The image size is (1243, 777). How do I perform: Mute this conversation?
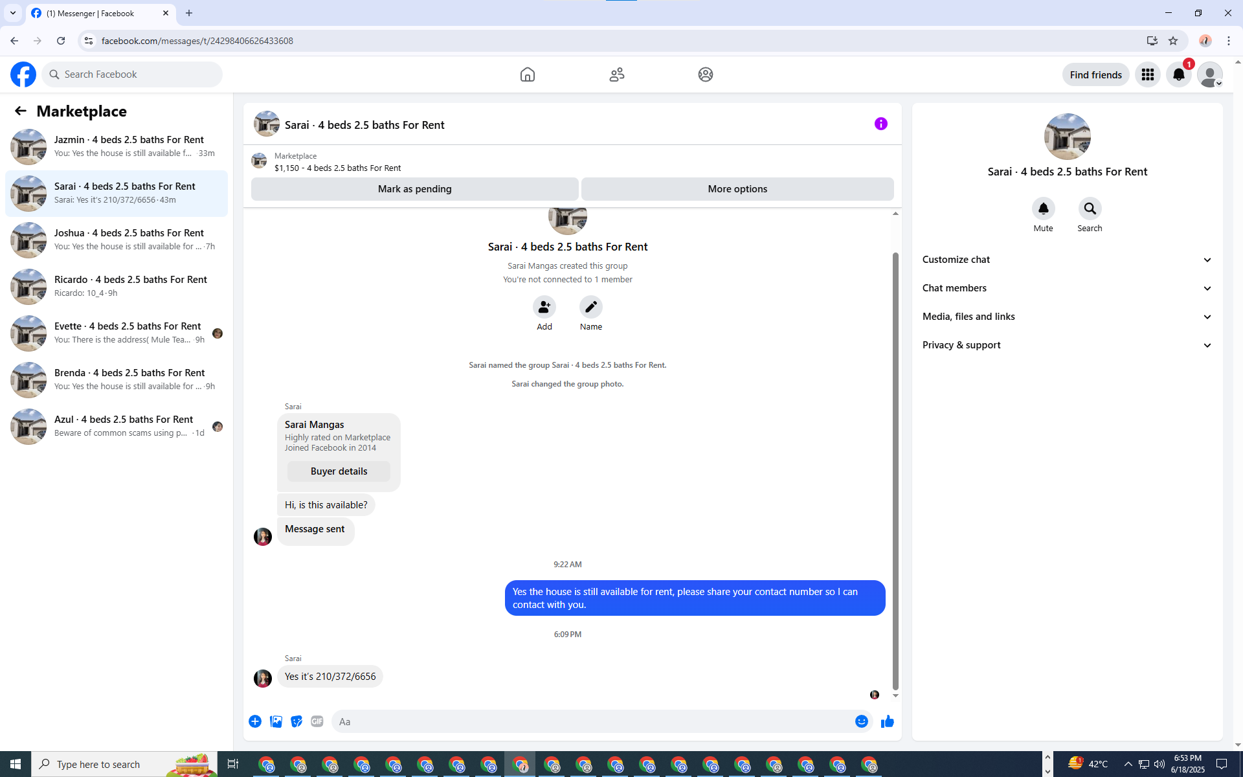[1044, 208]
